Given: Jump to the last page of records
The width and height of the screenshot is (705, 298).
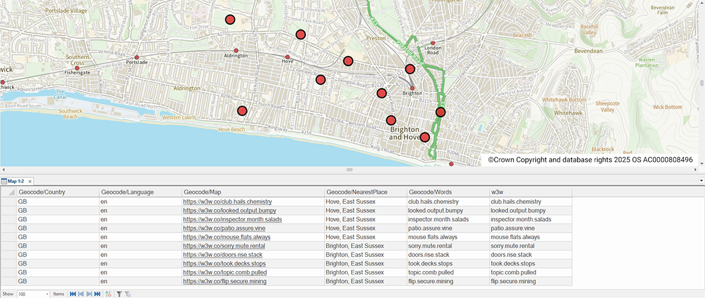Looking at the screenshot, I should 97,294.
